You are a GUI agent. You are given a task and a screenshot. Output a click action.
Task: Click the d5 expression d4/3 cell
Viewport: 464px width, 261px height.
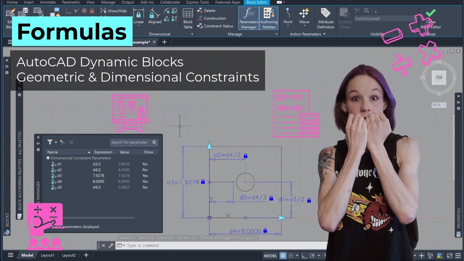pyautogui.click(x=97, y=187)
